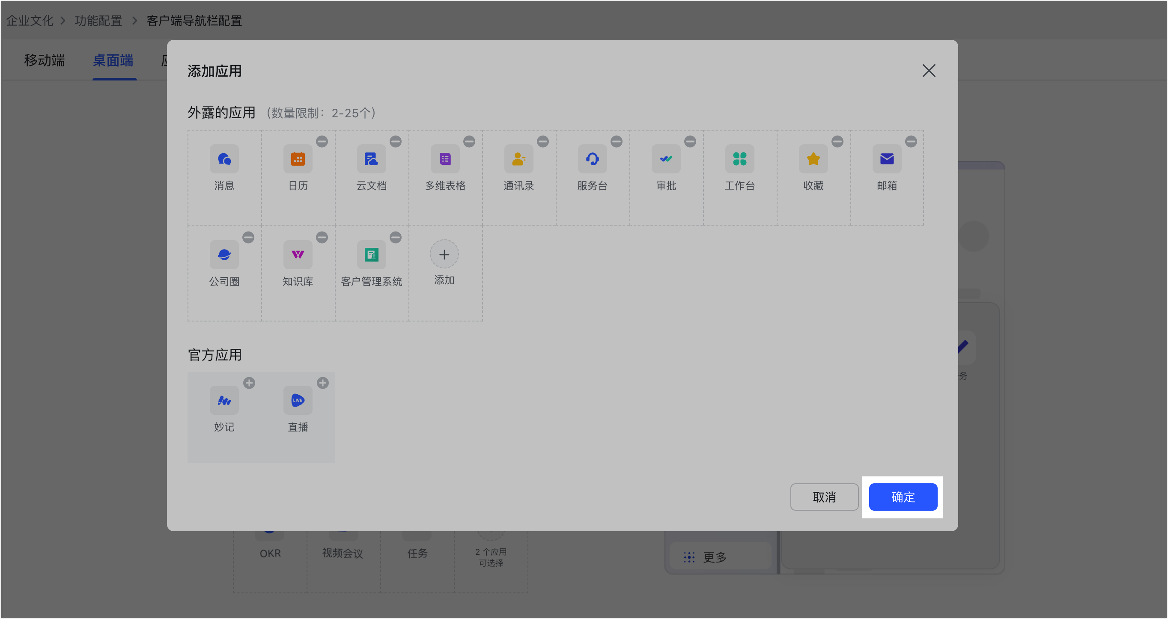
Task: Click the 添加 plus circle button
Action: pos(444,254)
